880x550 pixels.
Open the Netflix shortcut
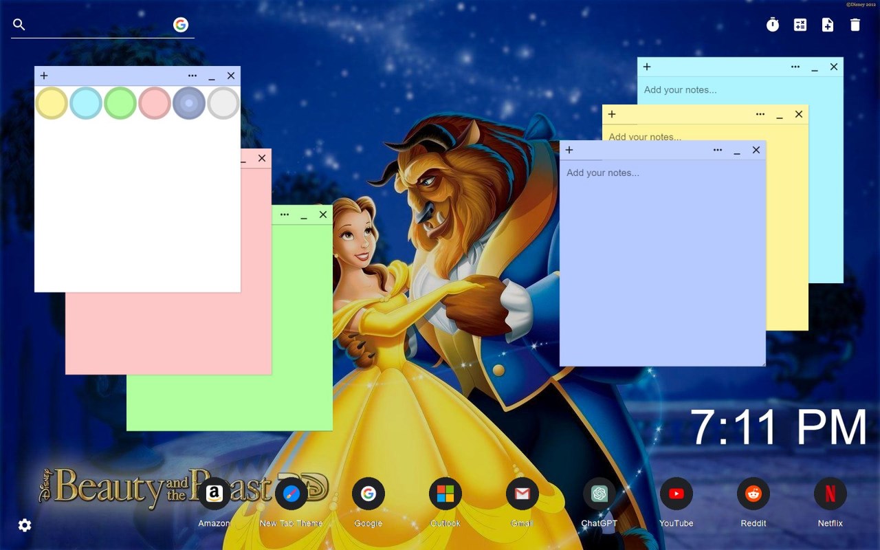[x=830, y=494]
